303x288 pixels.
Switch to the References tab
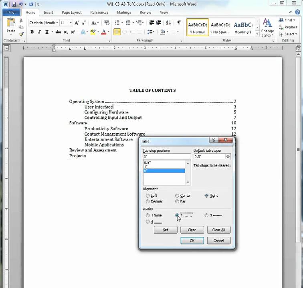pos(99,12)
